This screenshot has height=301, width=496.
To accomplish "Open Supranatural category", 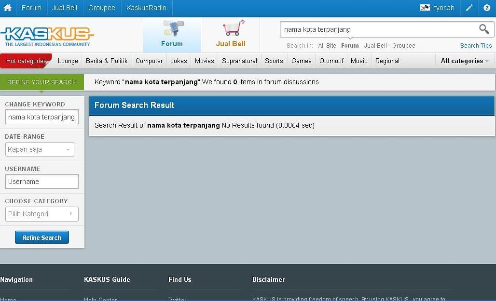I will pos(239,61).
